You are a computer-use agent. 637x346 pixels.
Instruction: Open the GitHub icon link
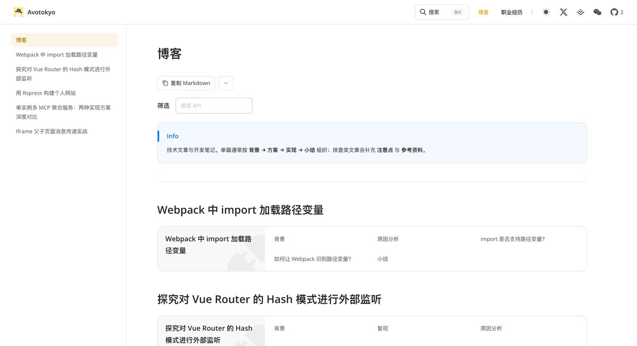coord(614,12)
